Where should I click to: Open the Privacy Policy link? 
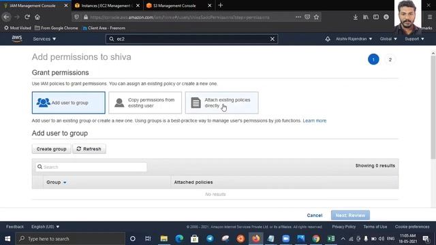[343, 227]
